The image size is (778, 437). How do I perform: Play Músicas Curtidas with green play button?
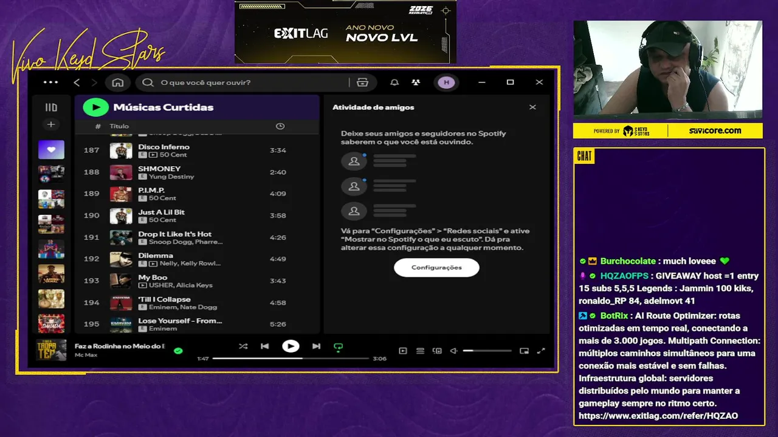[95, 107]
